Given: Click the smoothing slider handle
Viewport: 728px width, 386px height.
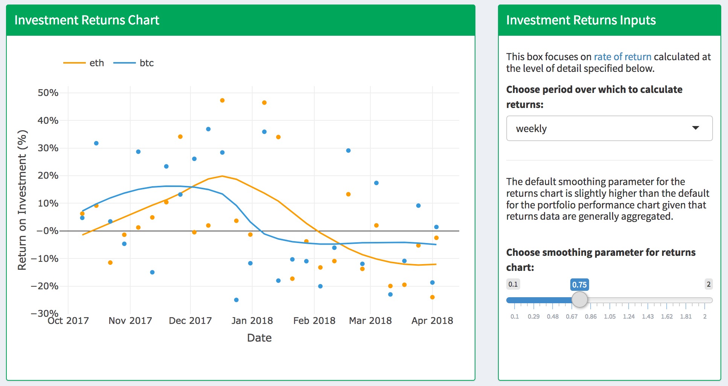Looking at the screenshot, I should point(579,300).
